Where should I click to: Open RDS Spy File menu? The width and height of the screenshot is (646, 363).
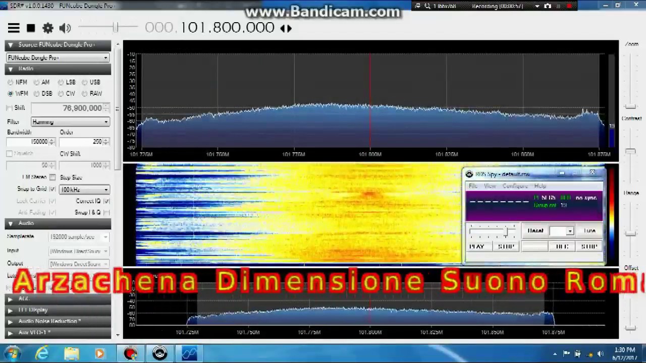473,186
